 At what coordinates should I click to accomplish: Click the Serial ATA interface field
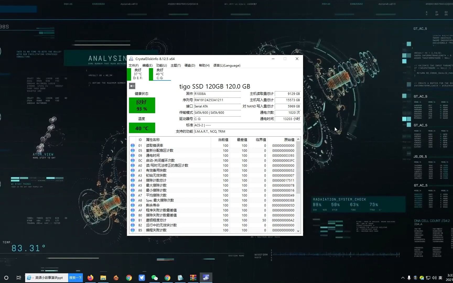[x=217, y=106]
